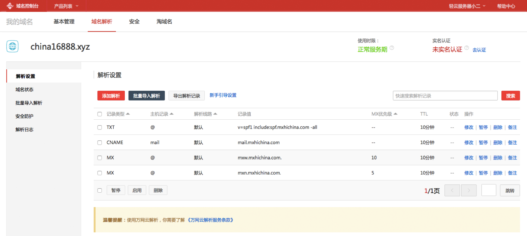
Task: Check the TXT record checkbox
Action: click(100, 127)
